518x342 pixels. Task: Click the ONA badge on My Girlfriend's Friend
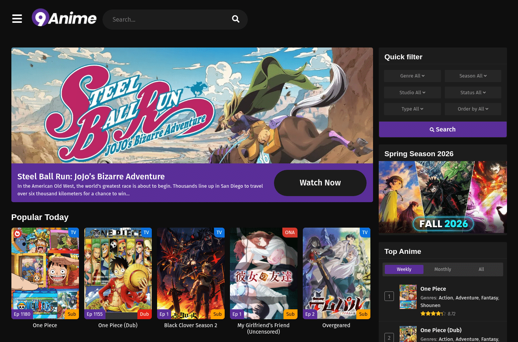[290, 233]
